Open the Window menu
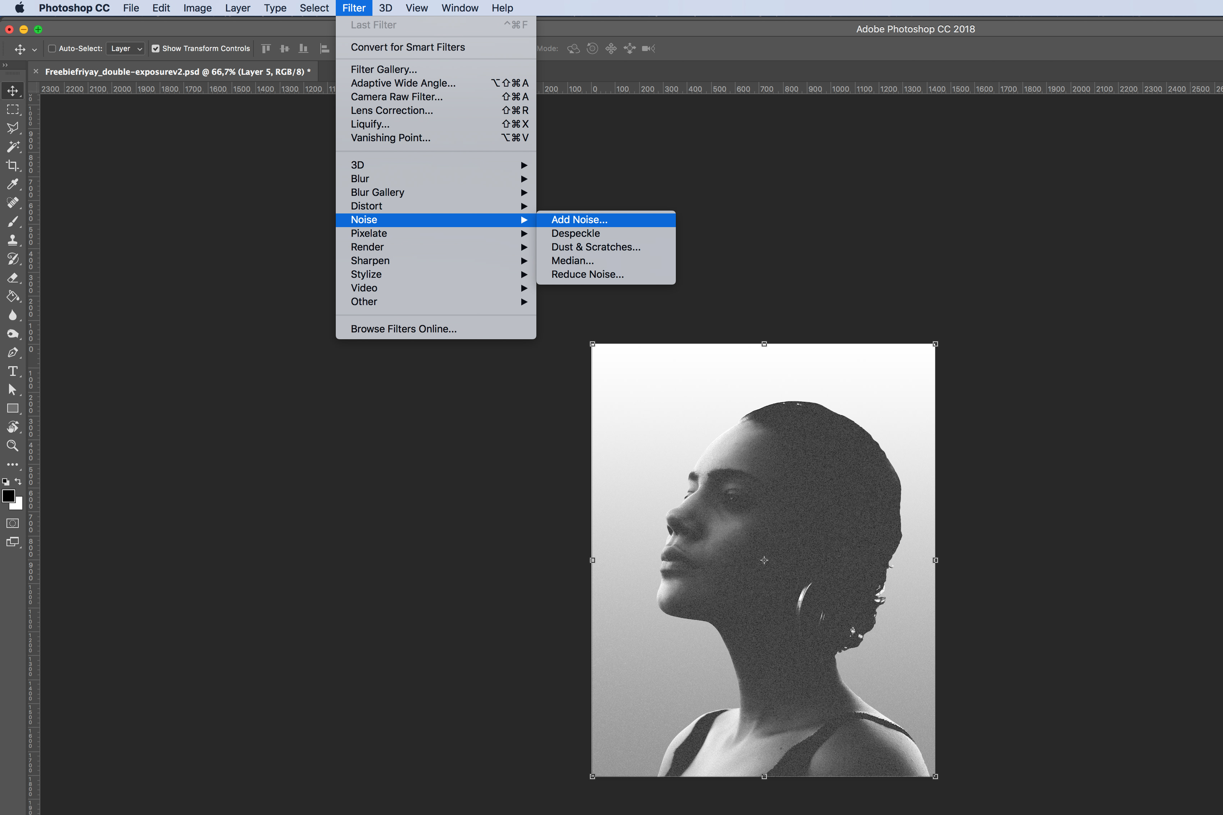Viewport: 1223px width, 815px height. coord(460,8)
